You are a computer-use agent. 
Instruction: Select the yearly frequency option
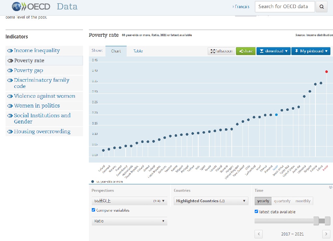click(263, 201)
